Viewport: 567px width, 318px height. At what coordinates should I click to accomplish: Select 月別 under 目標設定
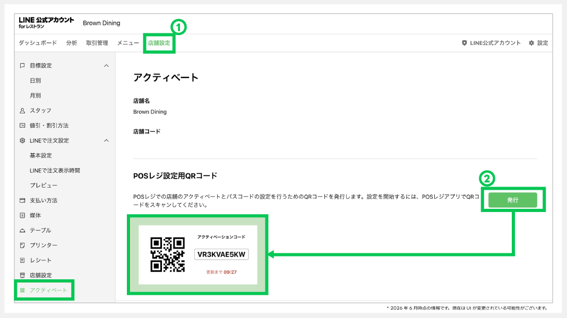(x=36, y=95)
